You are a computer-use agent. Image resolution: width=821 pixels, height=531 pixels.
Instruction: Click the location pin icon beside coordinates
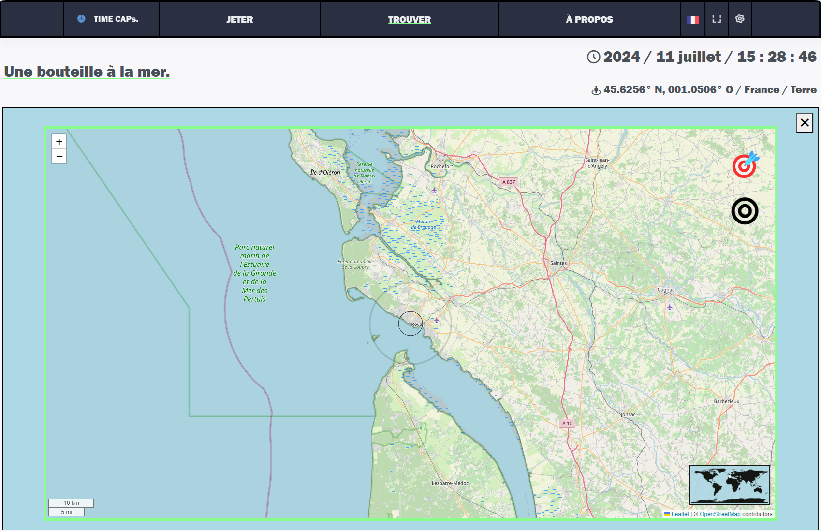596,90
